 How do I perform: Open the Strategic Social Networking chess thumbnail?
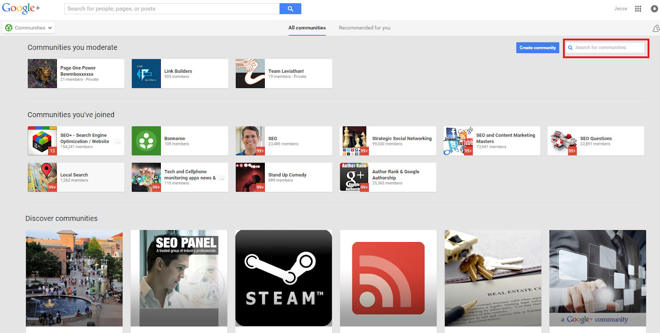coord(354,141)
